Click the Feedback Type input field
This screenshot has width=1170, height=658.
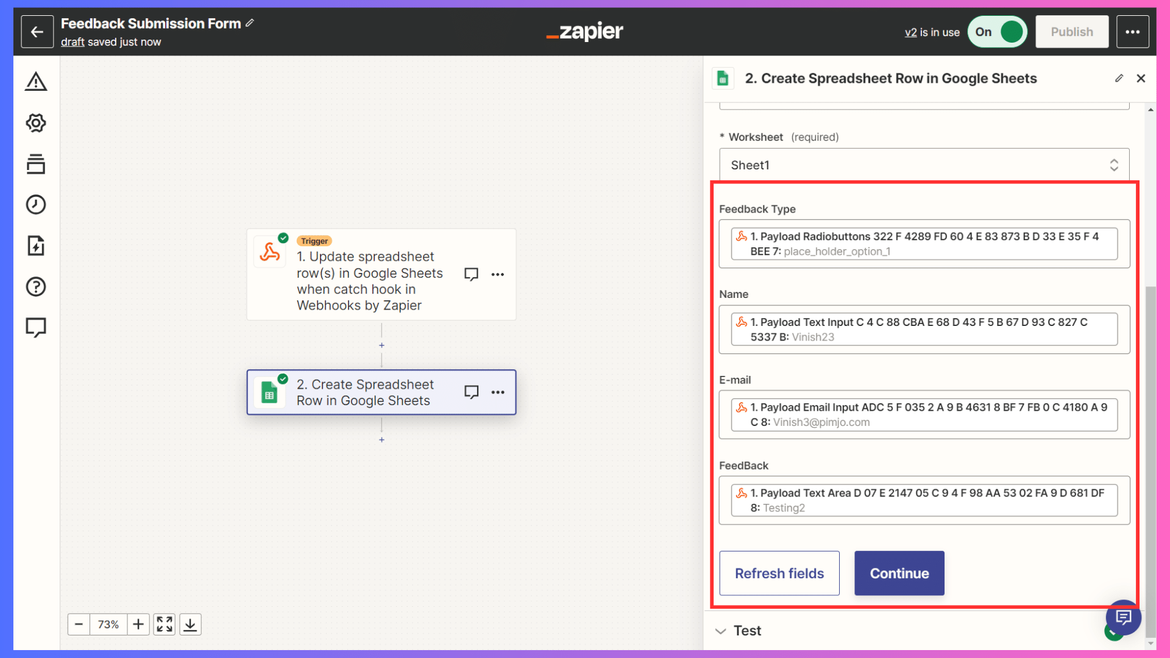coord(924,244)
